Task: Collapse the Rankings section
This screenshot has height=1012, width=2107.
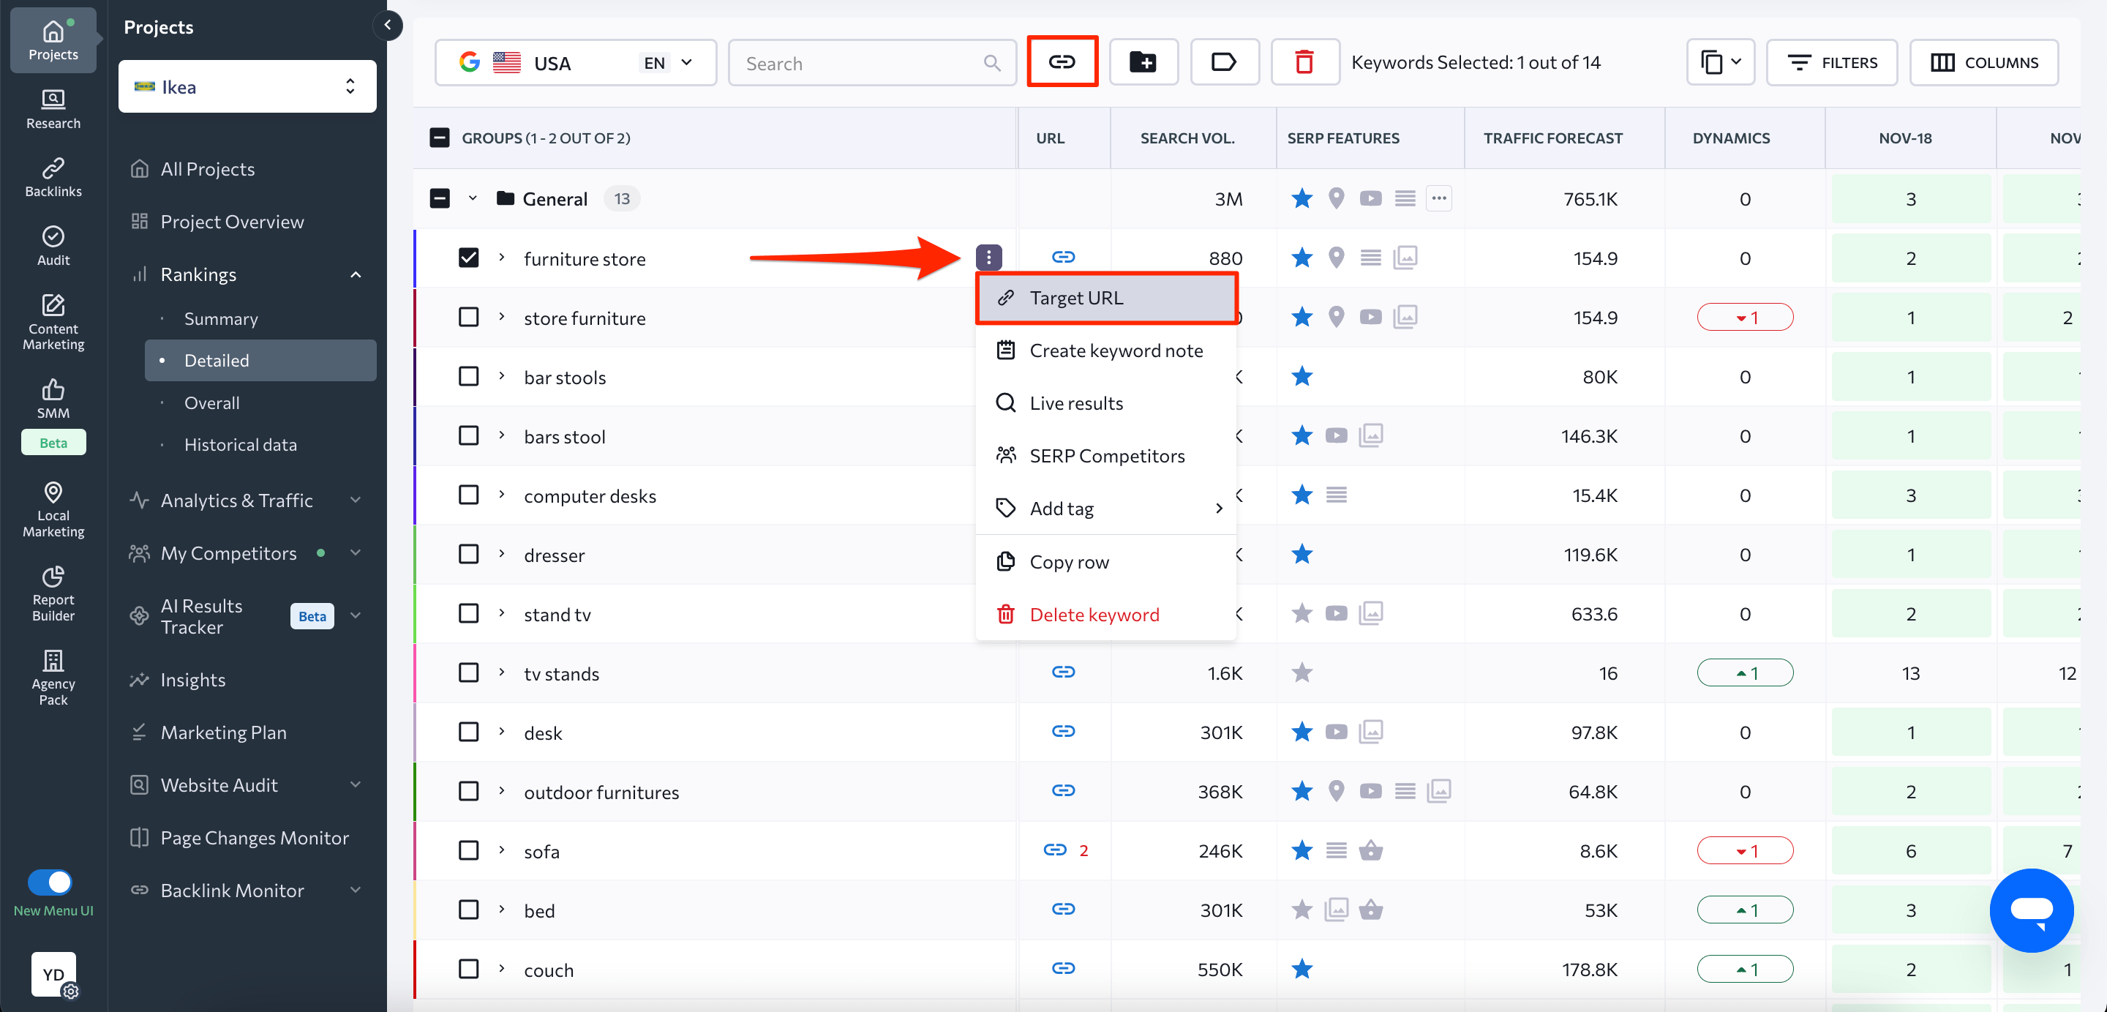Action: (x=355, y=274)
